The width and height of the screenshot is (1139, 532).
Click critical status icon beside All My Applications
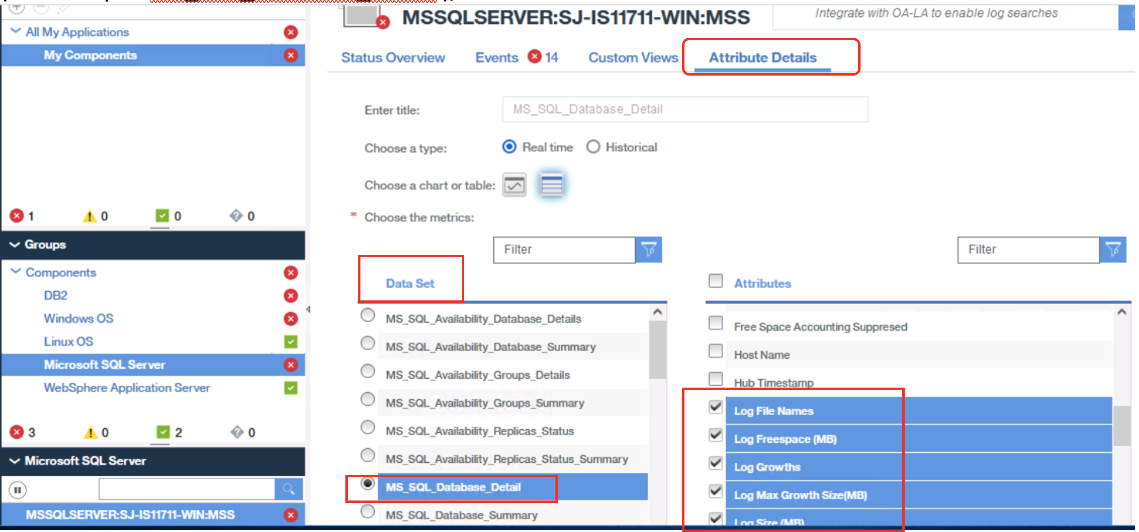(x=291, y=32)
